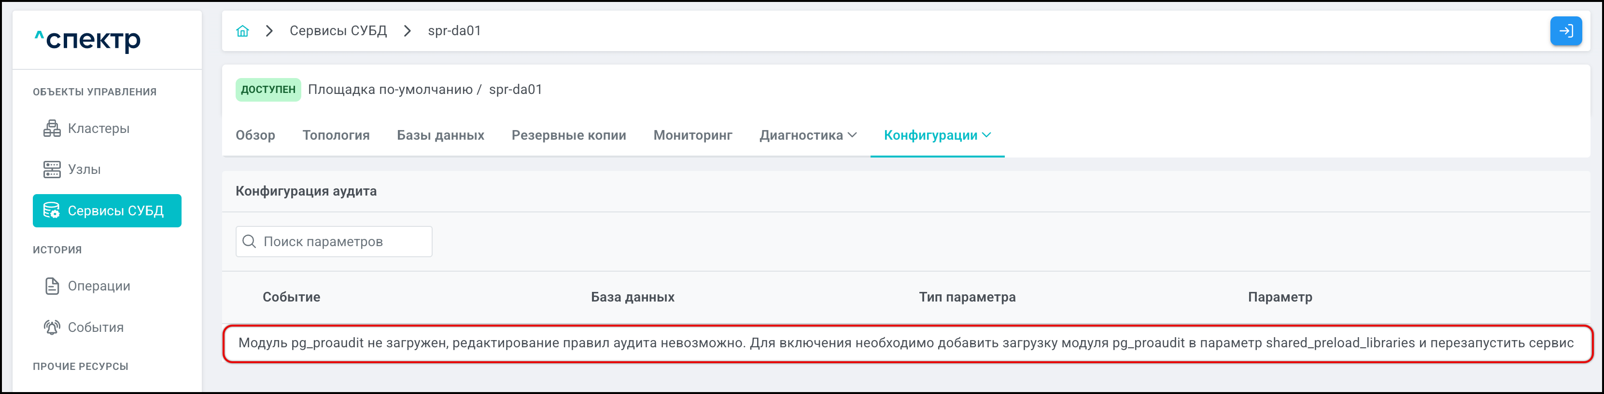Go to the Мониторинг tab
Viewport: 1604px width, 394px height.
[x=692, y=135]
